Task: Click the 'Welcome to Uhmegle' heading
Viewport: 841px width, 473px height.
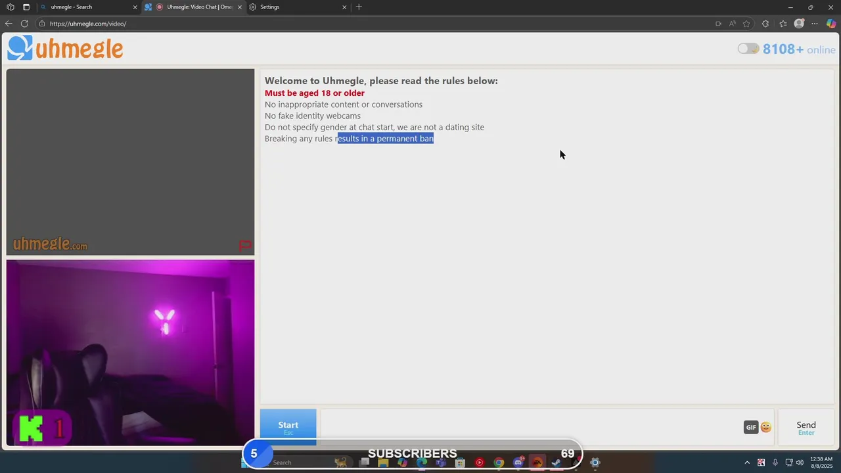Action: (x=381, y=81)
